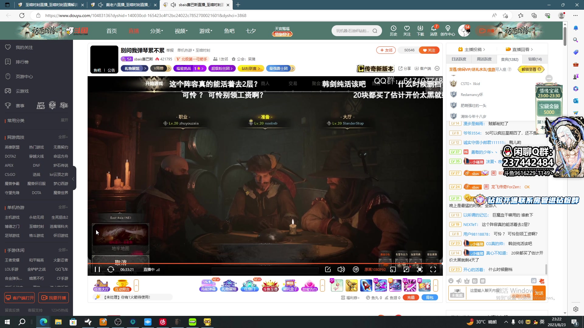Collapse the left sidebar handle
Image resolution: width=584 pixels, height=328 pixels.
point(73,178)
